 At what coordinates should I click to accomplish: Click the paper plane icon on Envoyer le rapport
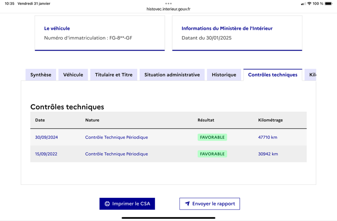coord(187,203)
